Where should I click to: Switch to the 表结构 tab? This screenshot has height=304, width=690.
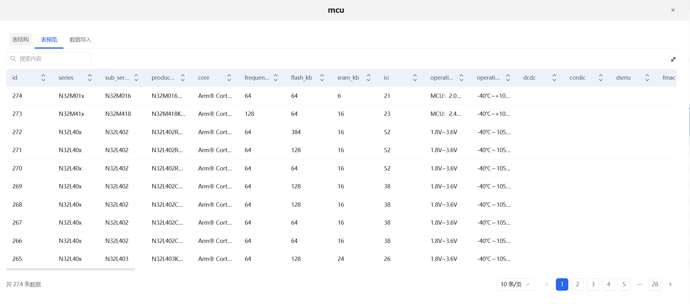click(20, 39)
